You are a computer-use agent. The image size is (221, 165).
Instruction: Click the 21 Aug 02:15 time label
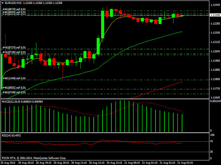pyautogui.click(x=167, y=163)
